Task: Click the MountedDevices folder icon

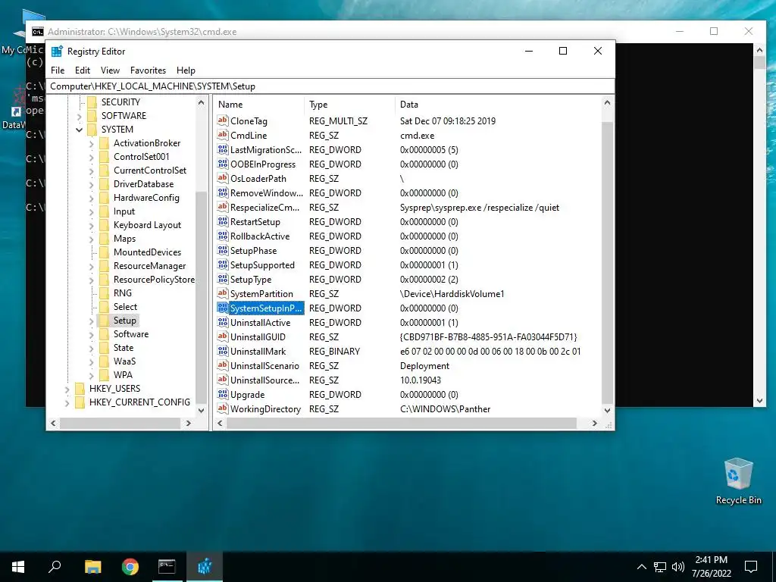Action: [104, 252]
